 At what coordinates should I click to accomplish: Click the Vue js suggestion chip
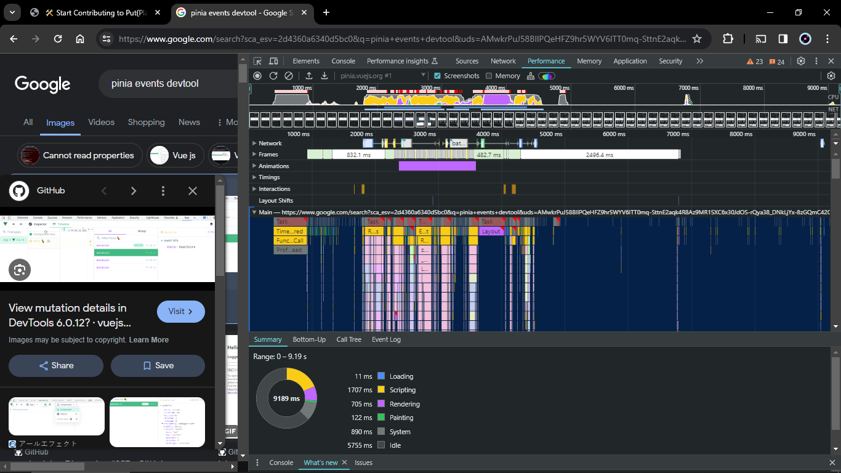175,156
